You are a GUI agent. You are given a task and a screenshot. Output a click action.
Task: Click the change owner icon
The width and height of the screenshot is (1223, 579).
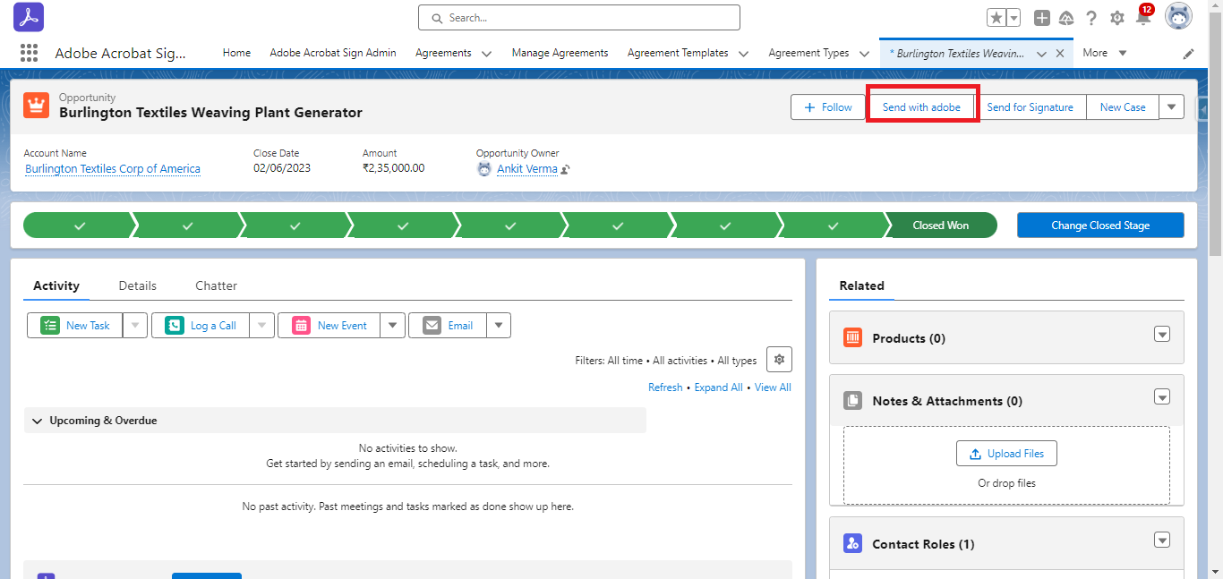(566, 169)
